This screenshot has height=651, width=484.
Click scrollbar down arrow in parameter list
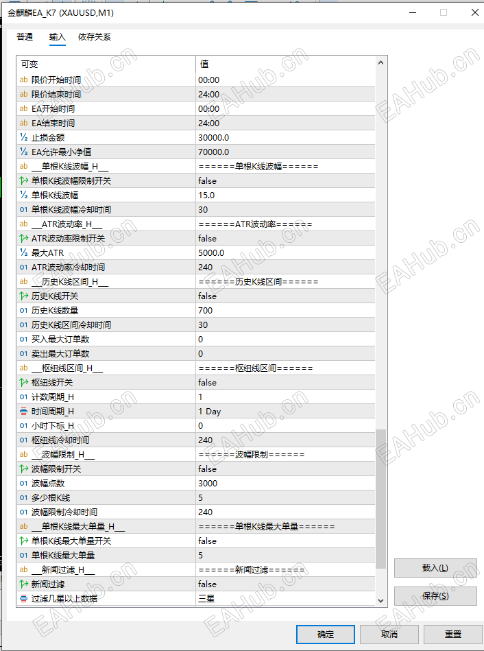(380, 600)
